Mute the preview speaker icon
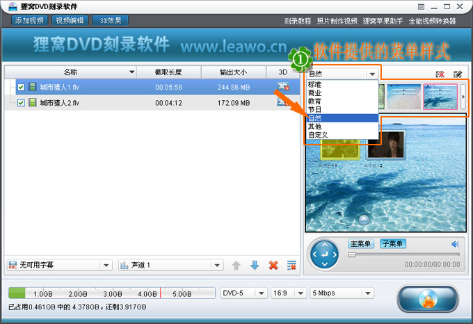 click(455, 244)
